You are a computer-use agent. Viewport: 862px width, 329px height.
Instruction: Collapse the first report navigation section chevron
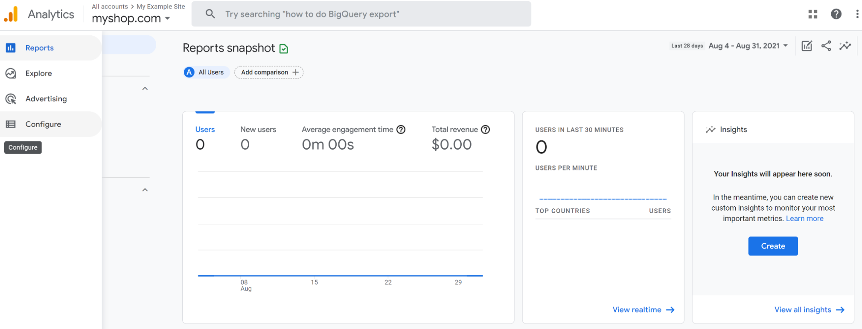click(x=145, y=89)
